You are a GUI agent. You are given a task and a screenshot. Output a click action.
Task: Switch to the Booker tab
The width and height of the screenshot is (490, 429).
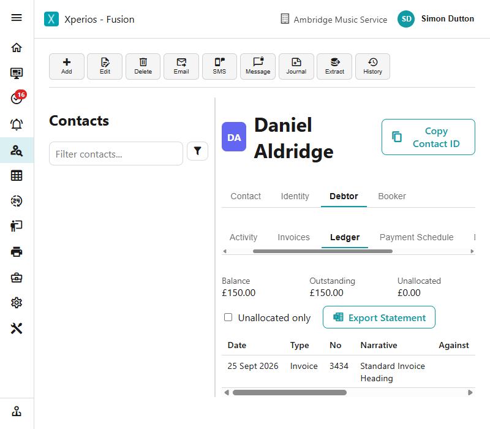coord(392,196)
